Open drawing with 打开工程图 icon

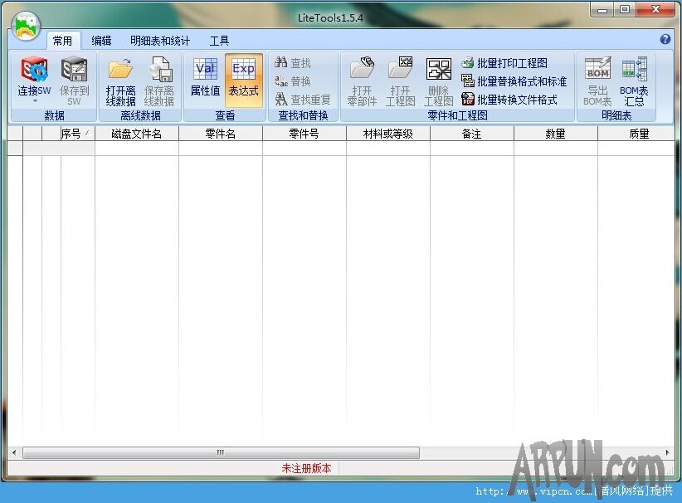tap(400, 69)
